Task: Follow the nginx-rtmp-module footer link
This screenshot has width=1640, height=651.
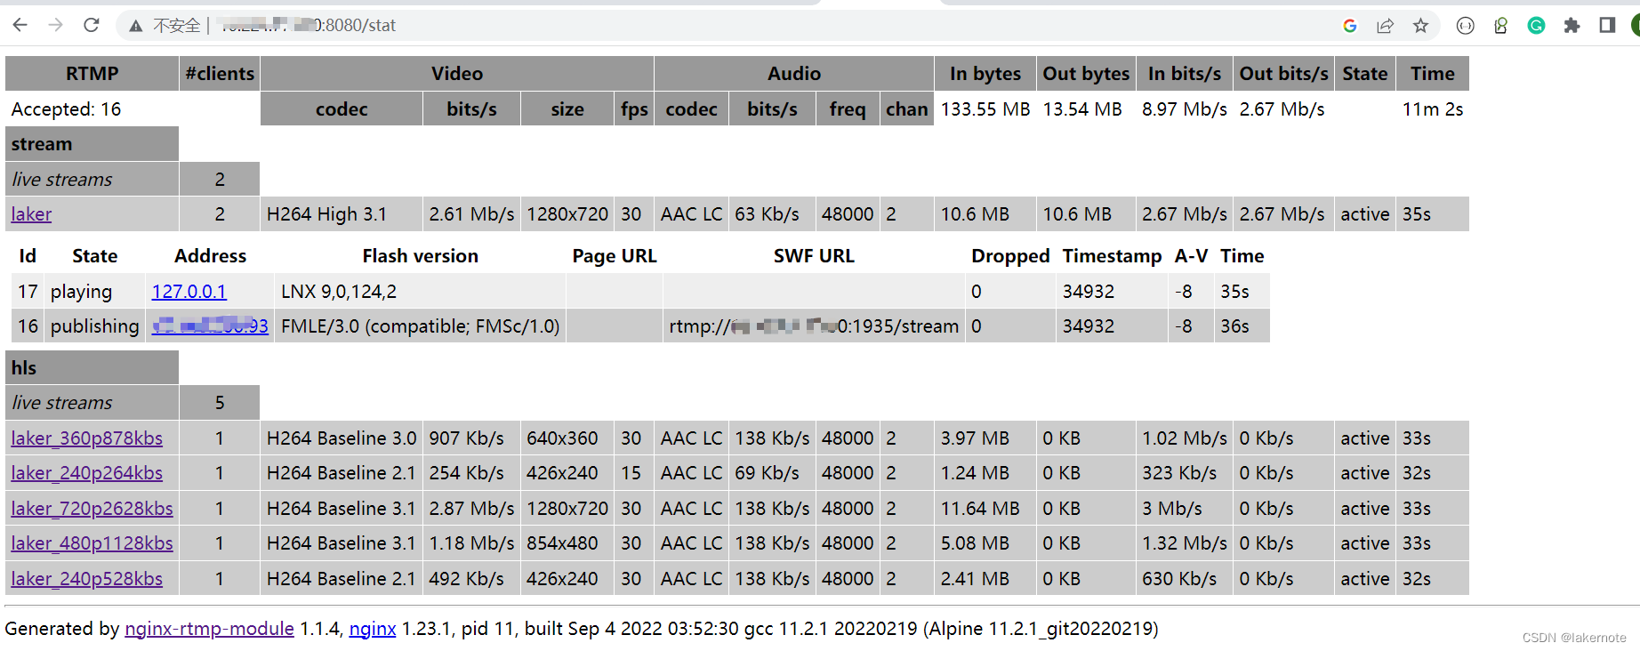Action: [209, 629]
